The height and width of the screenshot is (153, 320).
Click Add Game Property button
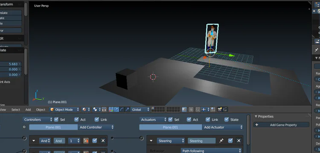pyautogui.click(x=282, y=125)
